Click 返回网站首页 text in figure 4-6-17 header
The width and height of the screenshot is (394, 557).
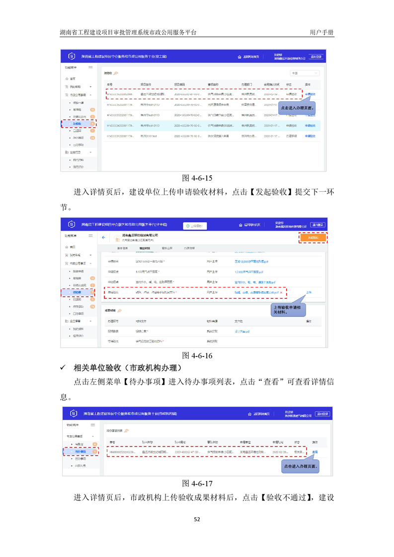coord(261,414)
